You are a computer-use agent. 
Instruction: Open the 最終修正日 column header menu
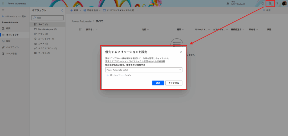[237, 29]
